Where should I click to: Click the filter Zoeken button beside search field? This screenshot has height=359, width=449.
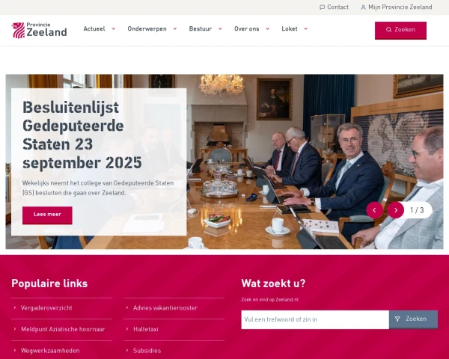pos(413,319)
